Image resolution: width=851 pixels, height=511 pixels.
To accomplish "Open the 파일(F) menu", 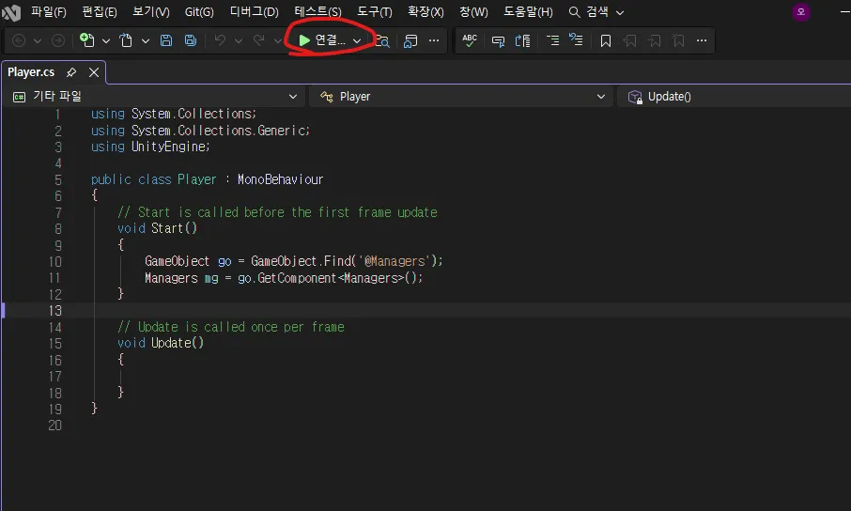I will coord(49,12).
